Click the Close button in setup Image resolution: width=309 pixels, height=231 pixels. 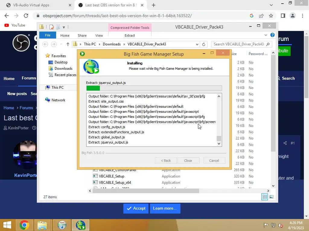(x=188, y=161)
